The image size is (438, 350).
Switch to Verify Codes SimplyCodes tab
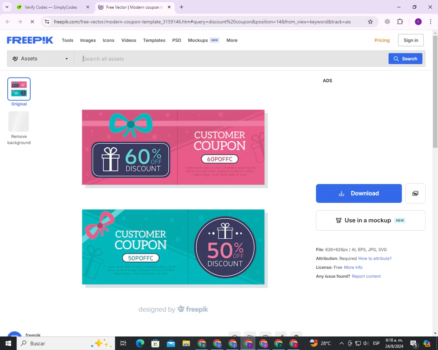(51, 7)
